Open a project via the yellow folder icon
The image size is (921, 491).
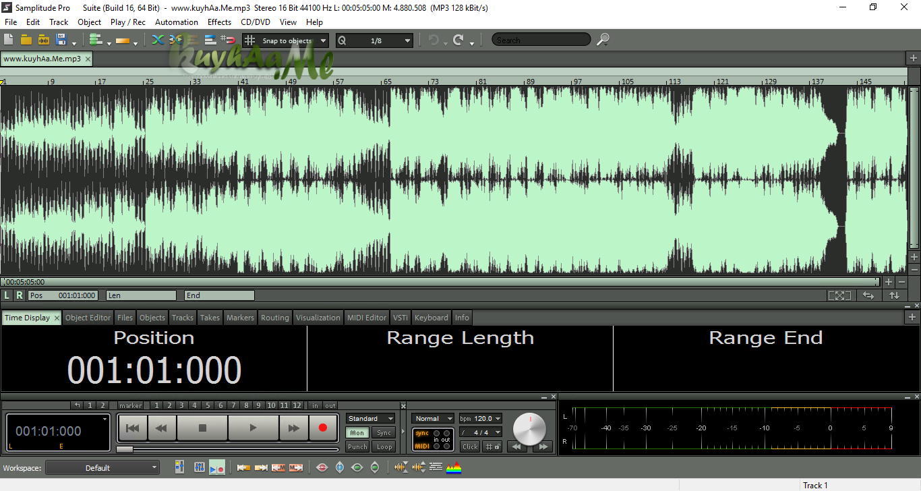pos(26,40)
